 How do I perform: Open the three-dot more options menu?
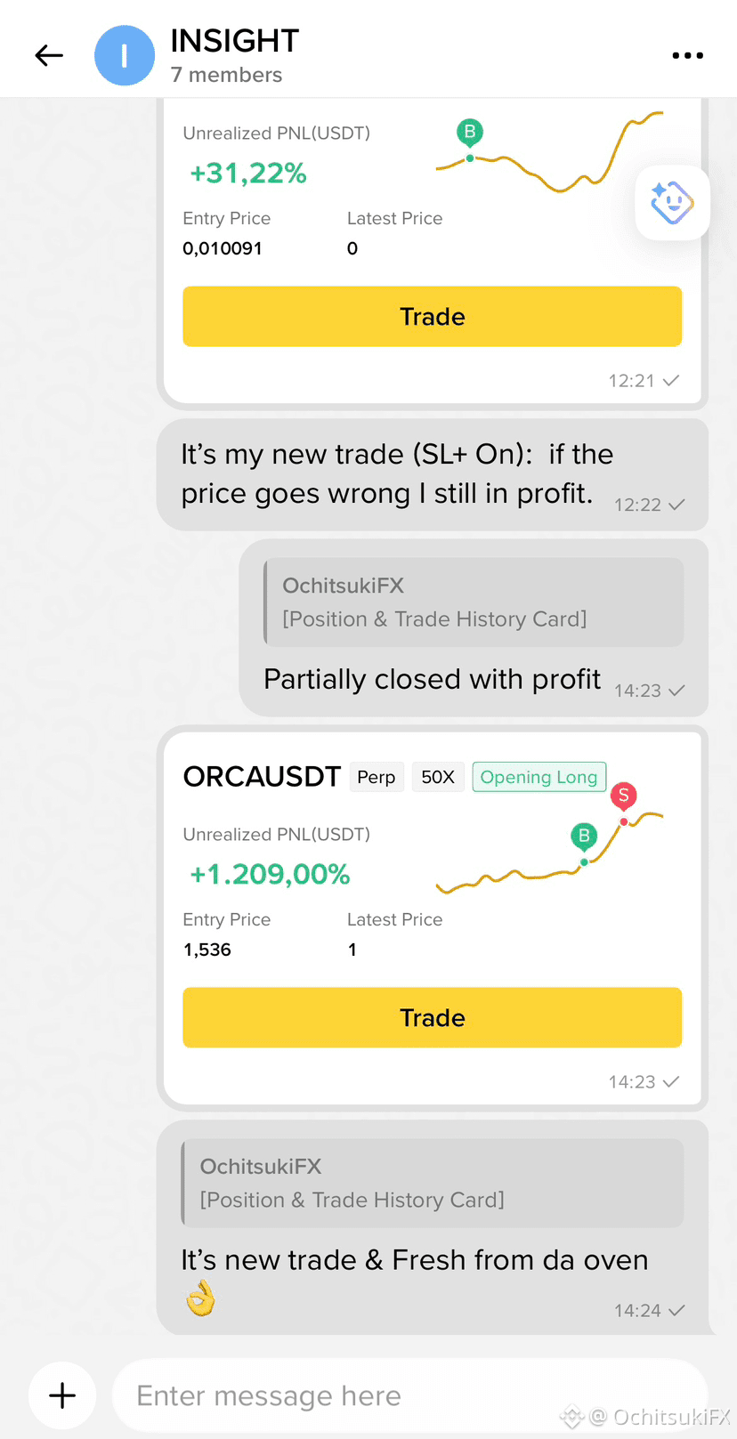tap(687, 55)
